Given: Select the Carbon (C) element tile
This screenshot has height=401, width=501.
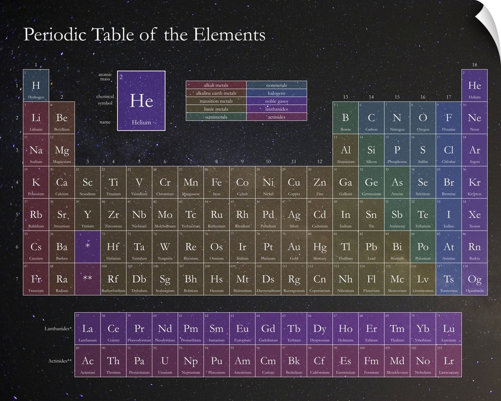Looking at the screenshot, I should pos(371,118).
